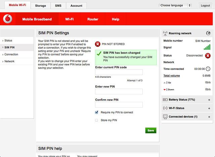Click the battery status icon

click(165, 100)
